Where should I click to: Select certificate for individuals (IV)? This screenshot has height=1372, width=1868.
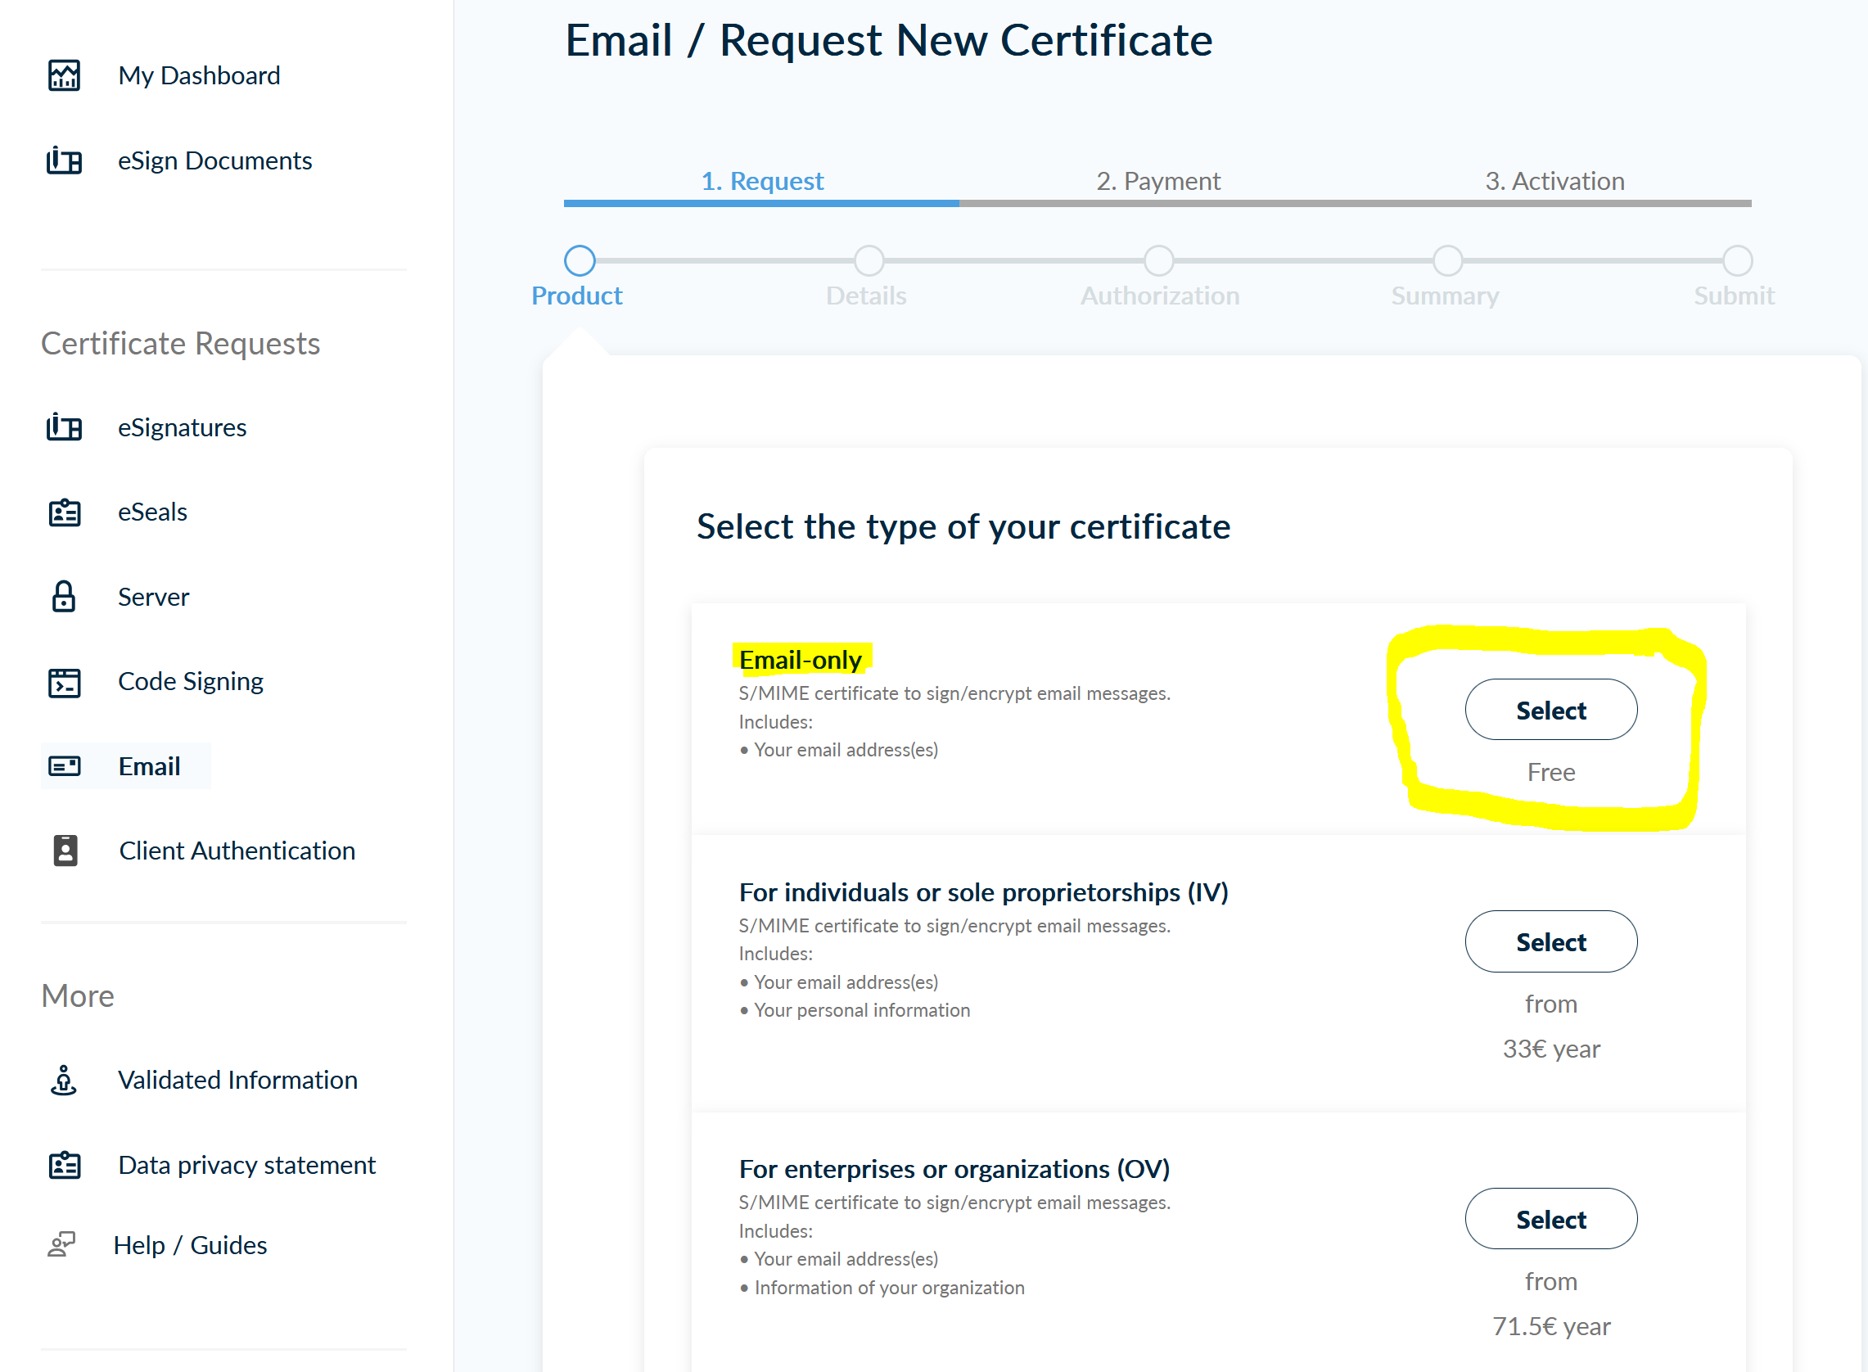(x=1551, y=941)
